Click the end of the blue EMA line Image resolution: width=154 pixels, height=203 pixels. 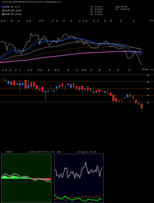(142, 54)
